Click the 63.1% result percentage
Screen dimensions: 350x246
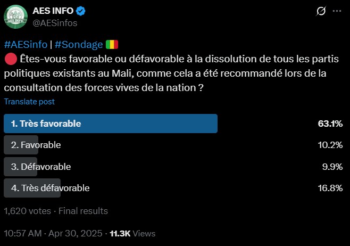click(330, 124)
